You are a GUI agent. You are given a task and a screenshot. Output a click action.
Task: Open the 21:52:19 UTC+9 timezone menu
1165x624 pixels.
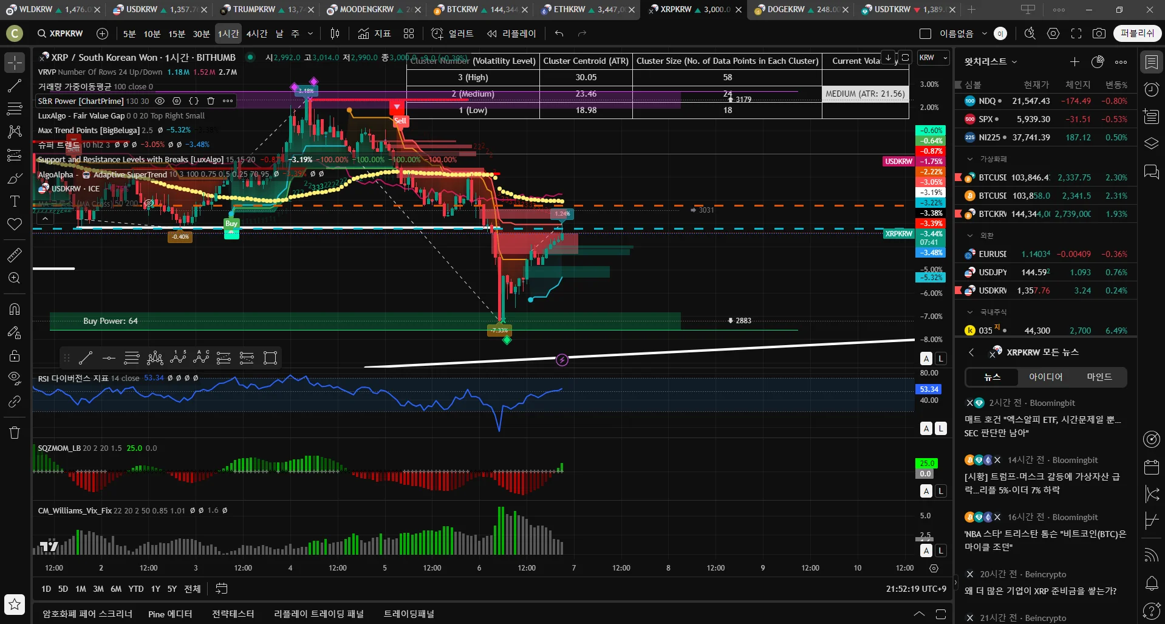click(916, 588)
